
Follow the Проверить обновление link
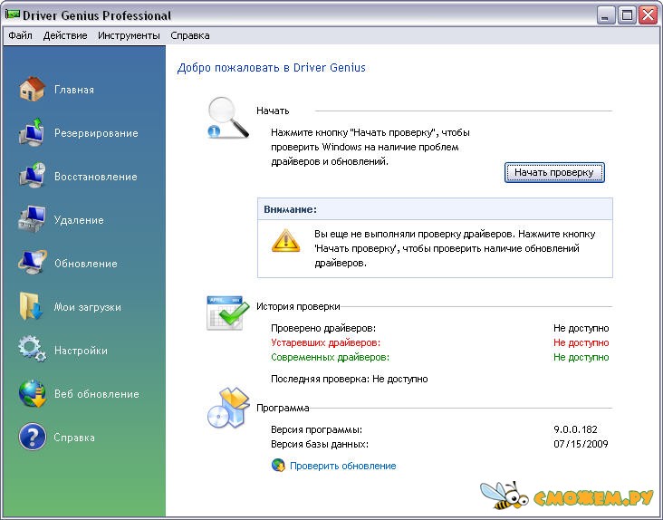(343, 466)
